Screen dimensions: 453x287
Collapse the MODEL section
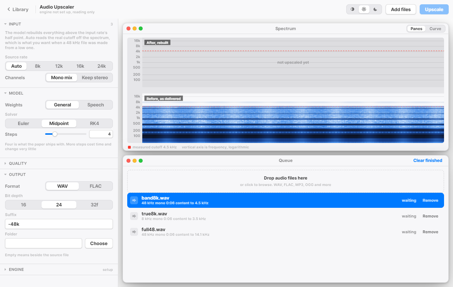coord(59,93)
